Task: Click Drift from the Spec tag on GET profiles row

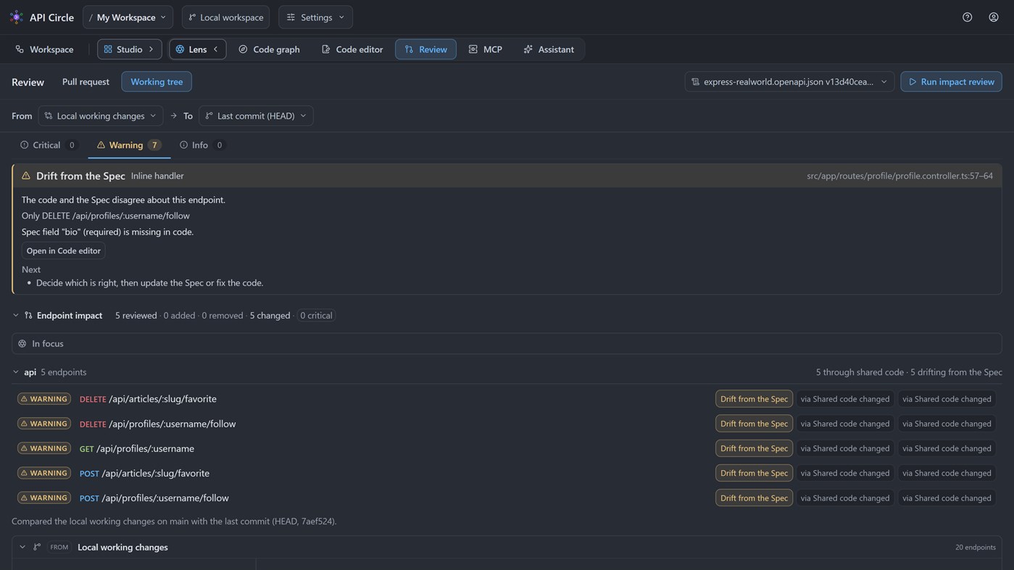Action: coord(754,448)
